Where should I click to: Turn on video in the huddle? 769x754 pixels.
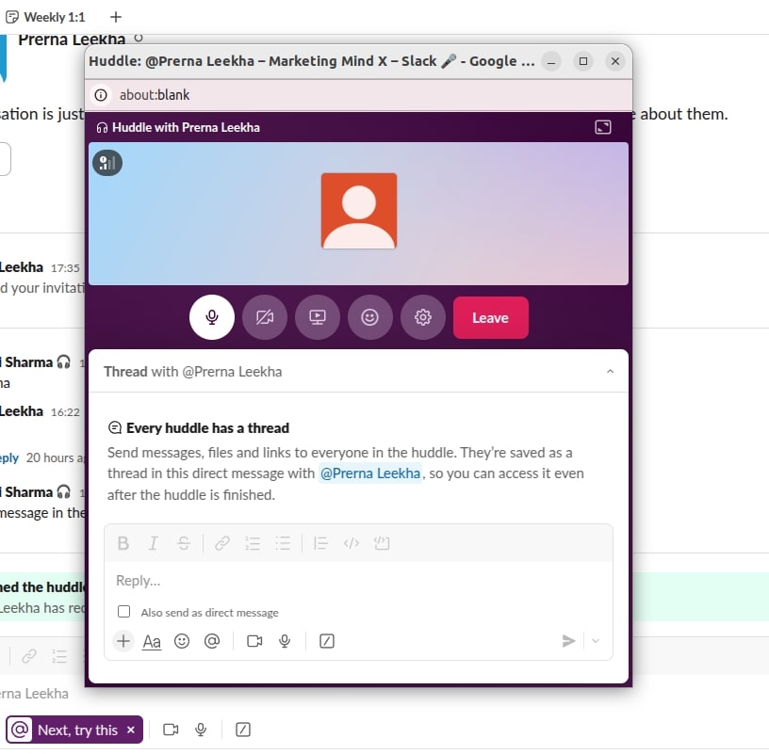[x=264, y=317]
